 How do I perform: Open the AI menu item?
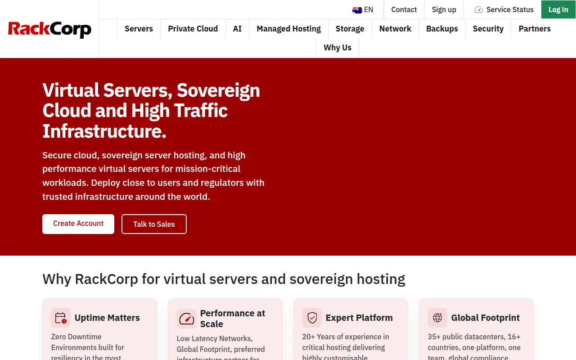click(x=237, y=29)
